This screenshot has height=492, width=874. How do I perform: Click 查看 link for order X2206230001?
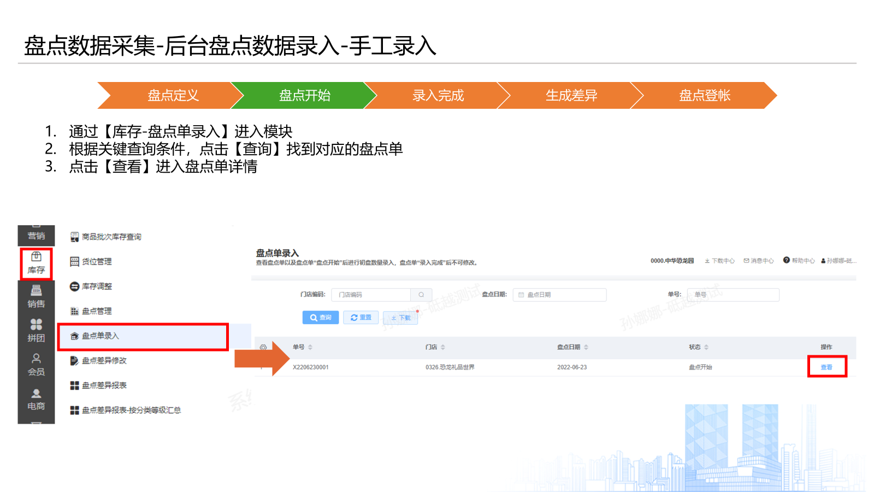826,367
